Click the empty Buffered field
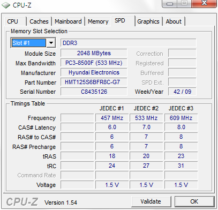 click(182, 72)
